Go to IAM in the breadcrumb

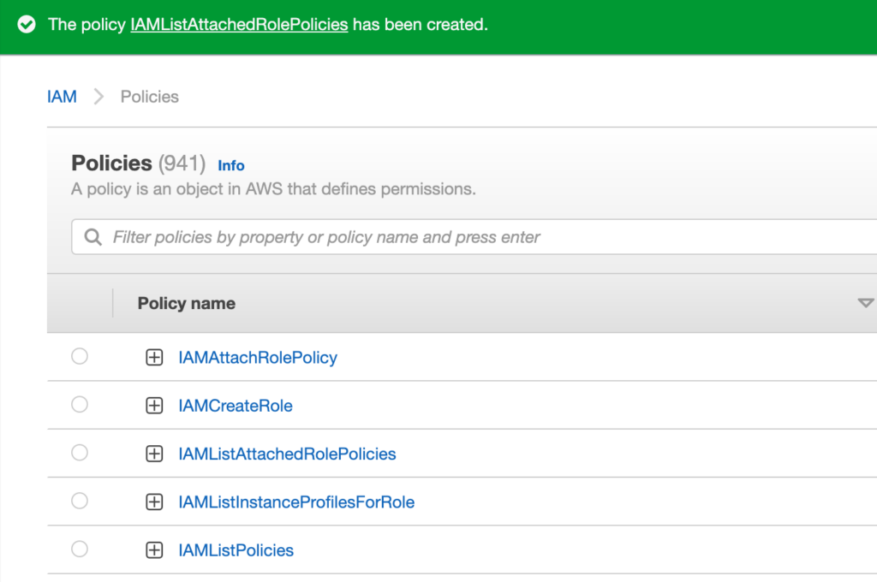(62, 97)
